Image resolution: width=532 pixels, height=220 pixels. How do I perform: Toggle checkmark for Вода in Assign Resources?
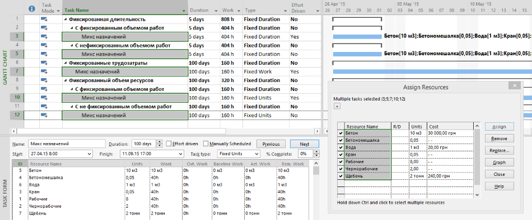pyautogui.click(x=340, y=147)
